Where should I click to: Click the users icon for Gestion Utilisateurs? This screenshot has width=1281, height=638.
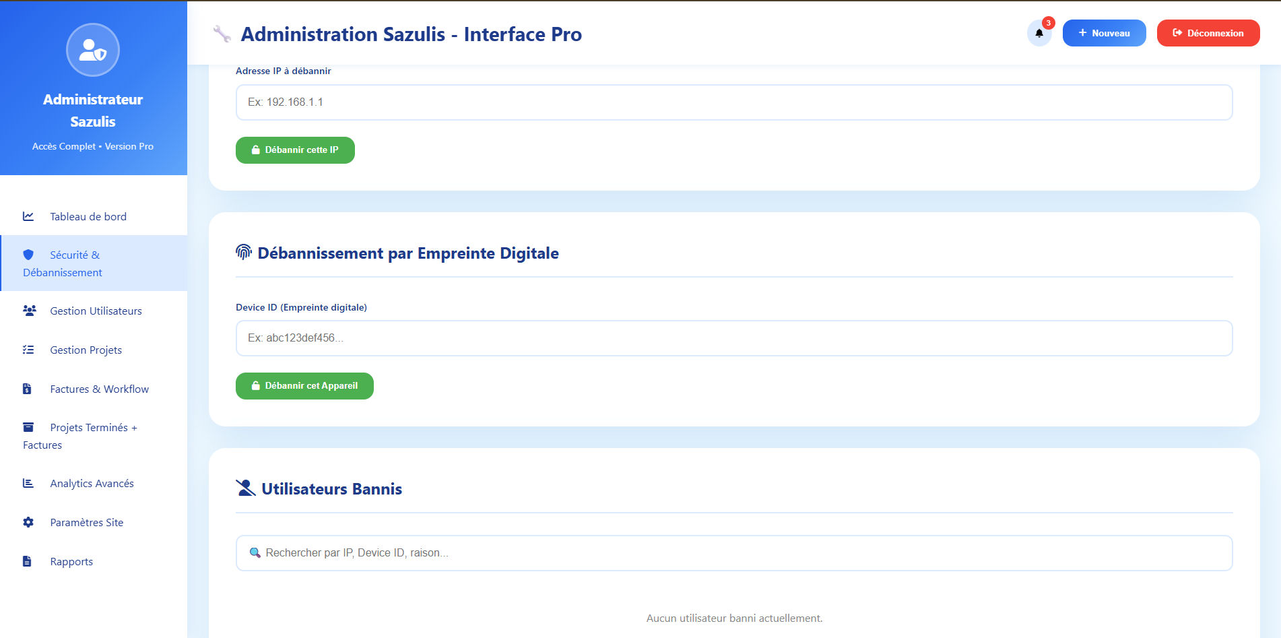click(x=29, y=311)
